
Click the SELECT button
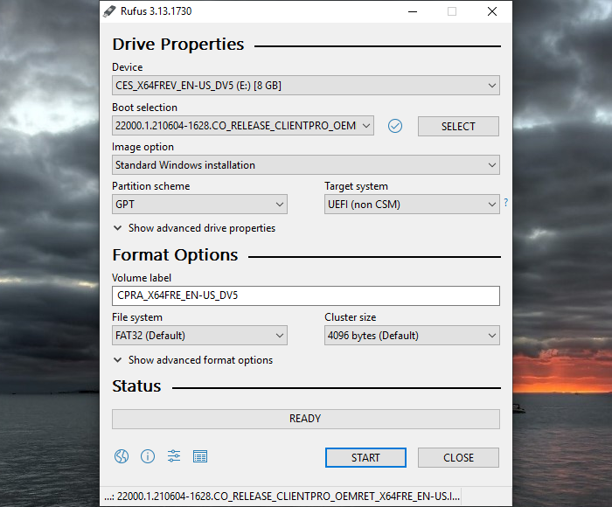458,127
